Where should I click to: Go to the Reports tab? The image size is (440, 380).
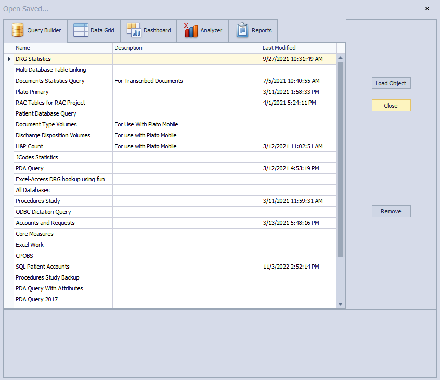pyautogui.click(x=253, y=31)
